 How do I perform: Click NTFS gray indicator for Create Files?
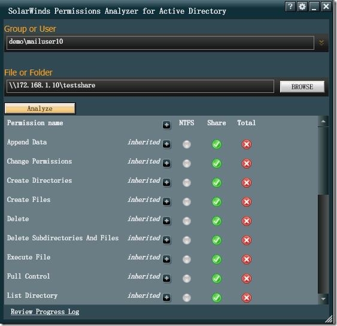[187, 201]
